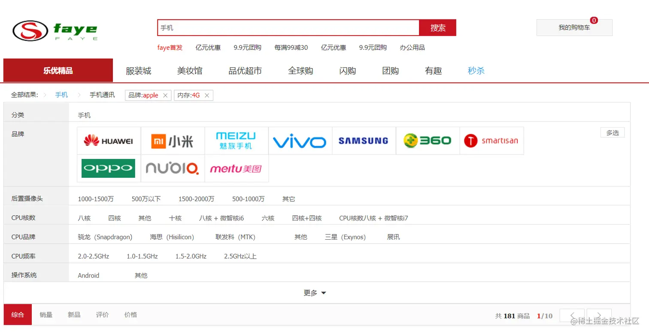This screenshot has width=649, height=335.
Task: Filter CPU cores 八核 option
Action: (x=84, y=218)
